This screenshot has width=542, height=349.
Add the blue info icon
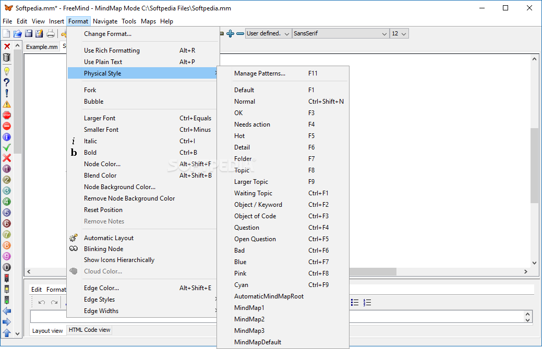click(7, 137)
